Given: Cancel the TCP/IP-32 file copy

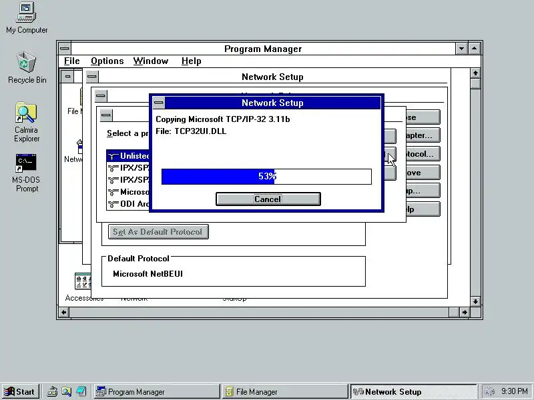Looking at the screenshot, I should point(268,199).
